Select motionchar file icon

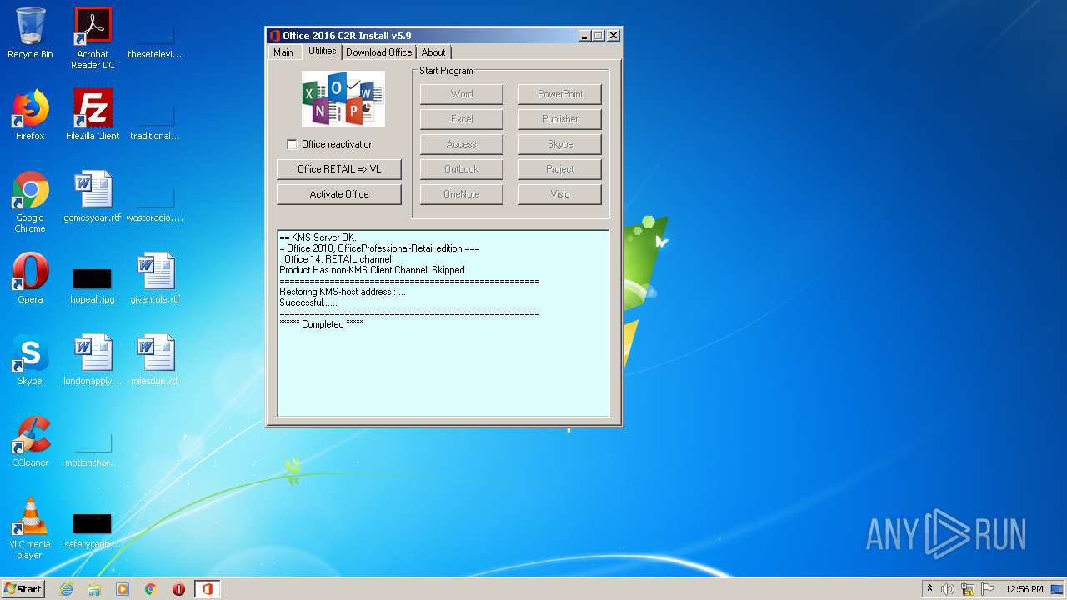(x=93, y=450)
